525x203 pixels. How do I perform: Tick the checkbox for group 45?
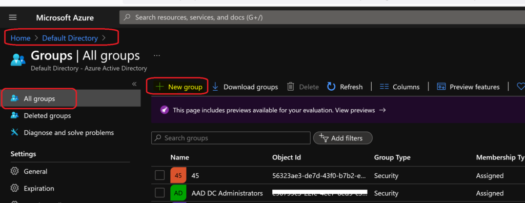160,175
